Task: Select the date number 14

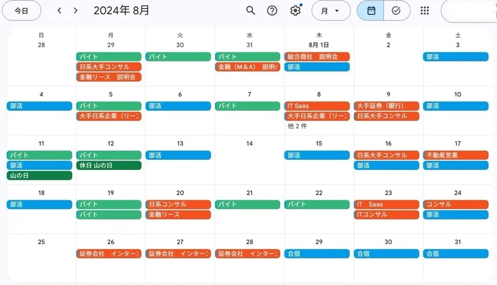Action: (x=250, y=144)
